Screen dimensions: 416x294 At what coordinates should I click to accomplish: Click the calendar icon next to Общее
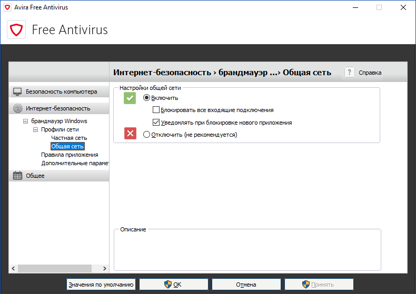[x=17, y=175]
